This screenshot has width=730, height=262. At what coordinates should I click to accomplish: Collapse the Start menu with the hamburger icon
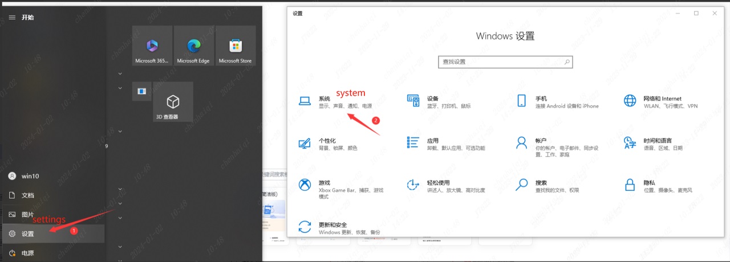12,18
